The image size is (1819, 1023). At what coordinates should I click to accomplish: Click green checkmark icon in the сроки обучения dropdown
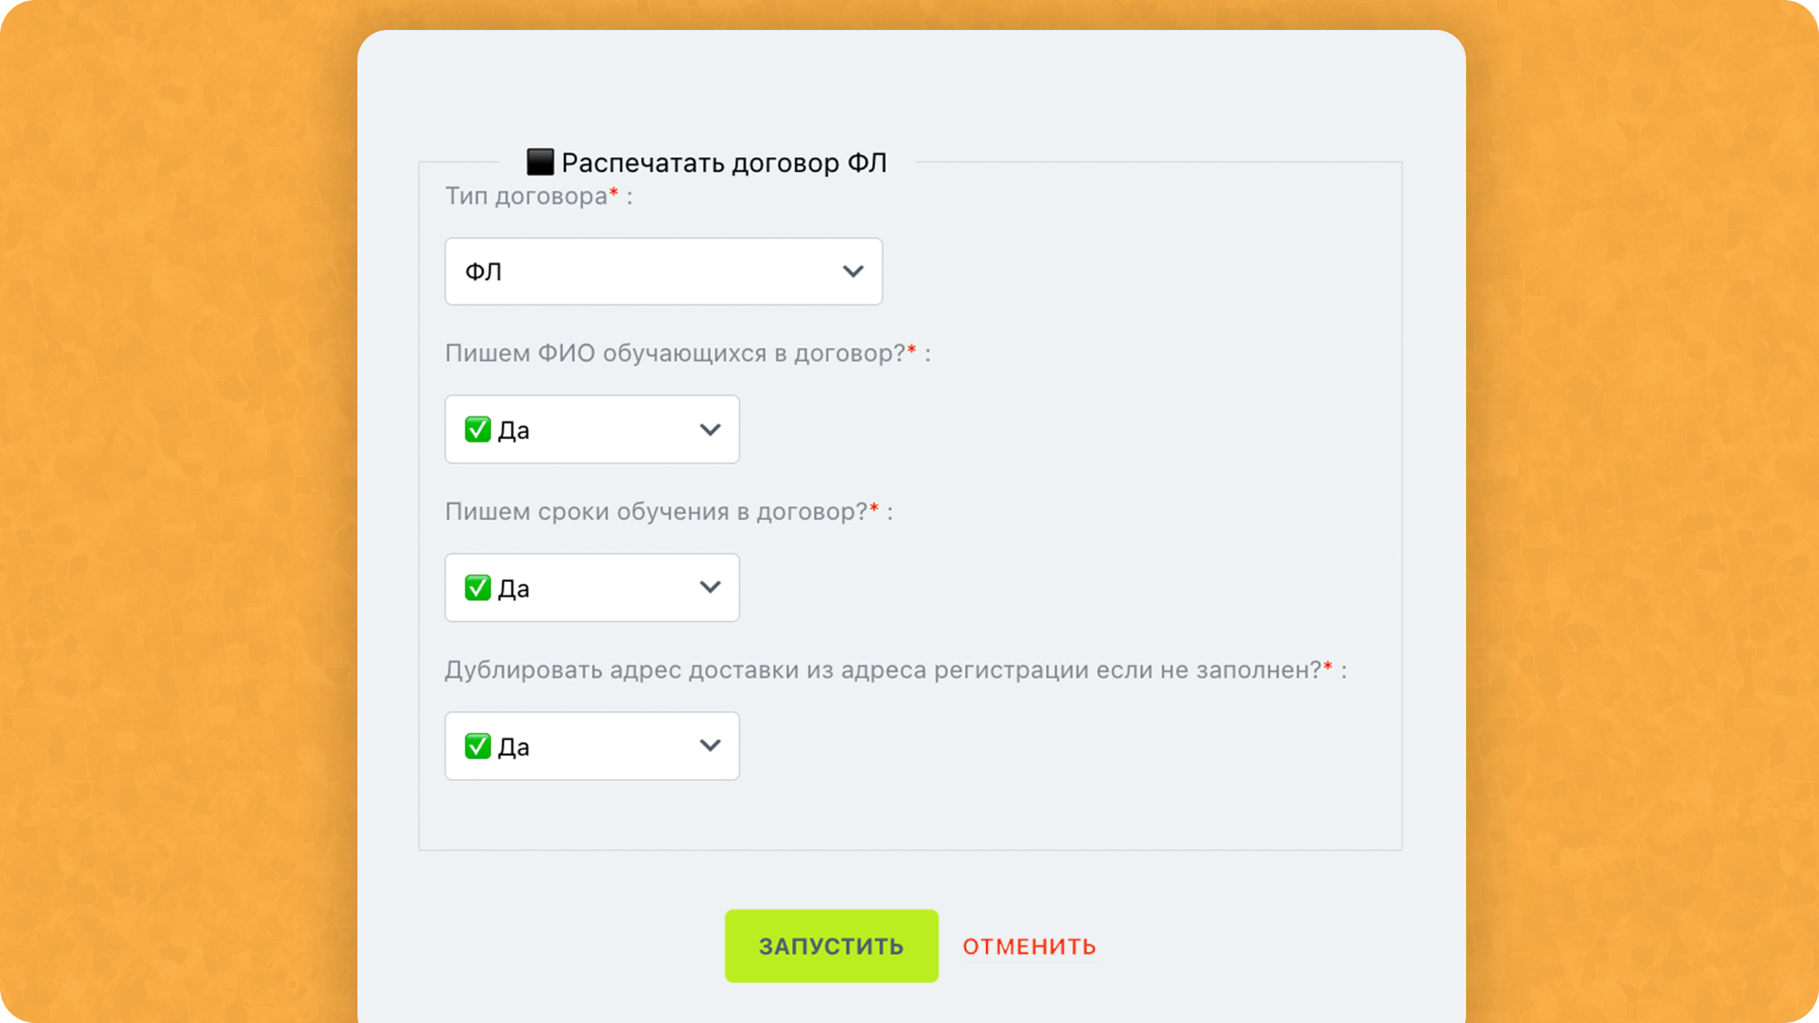(x=477, y=587)
